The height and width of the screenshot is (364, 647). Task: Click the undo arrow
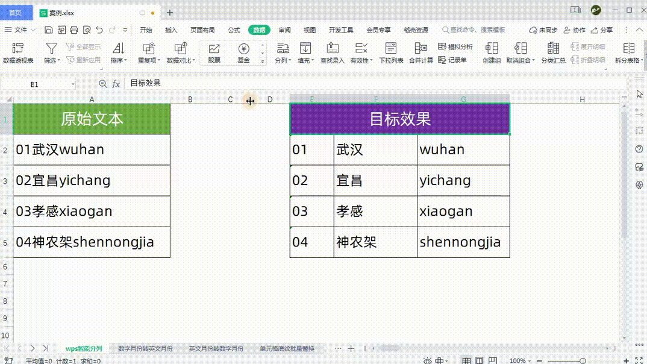(99, 30)
